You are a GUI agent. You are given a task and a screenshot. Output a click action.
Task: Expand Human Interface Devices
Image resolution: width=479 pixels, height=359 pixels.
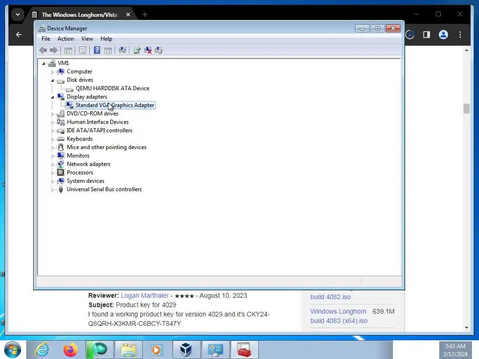click(52, 122)
